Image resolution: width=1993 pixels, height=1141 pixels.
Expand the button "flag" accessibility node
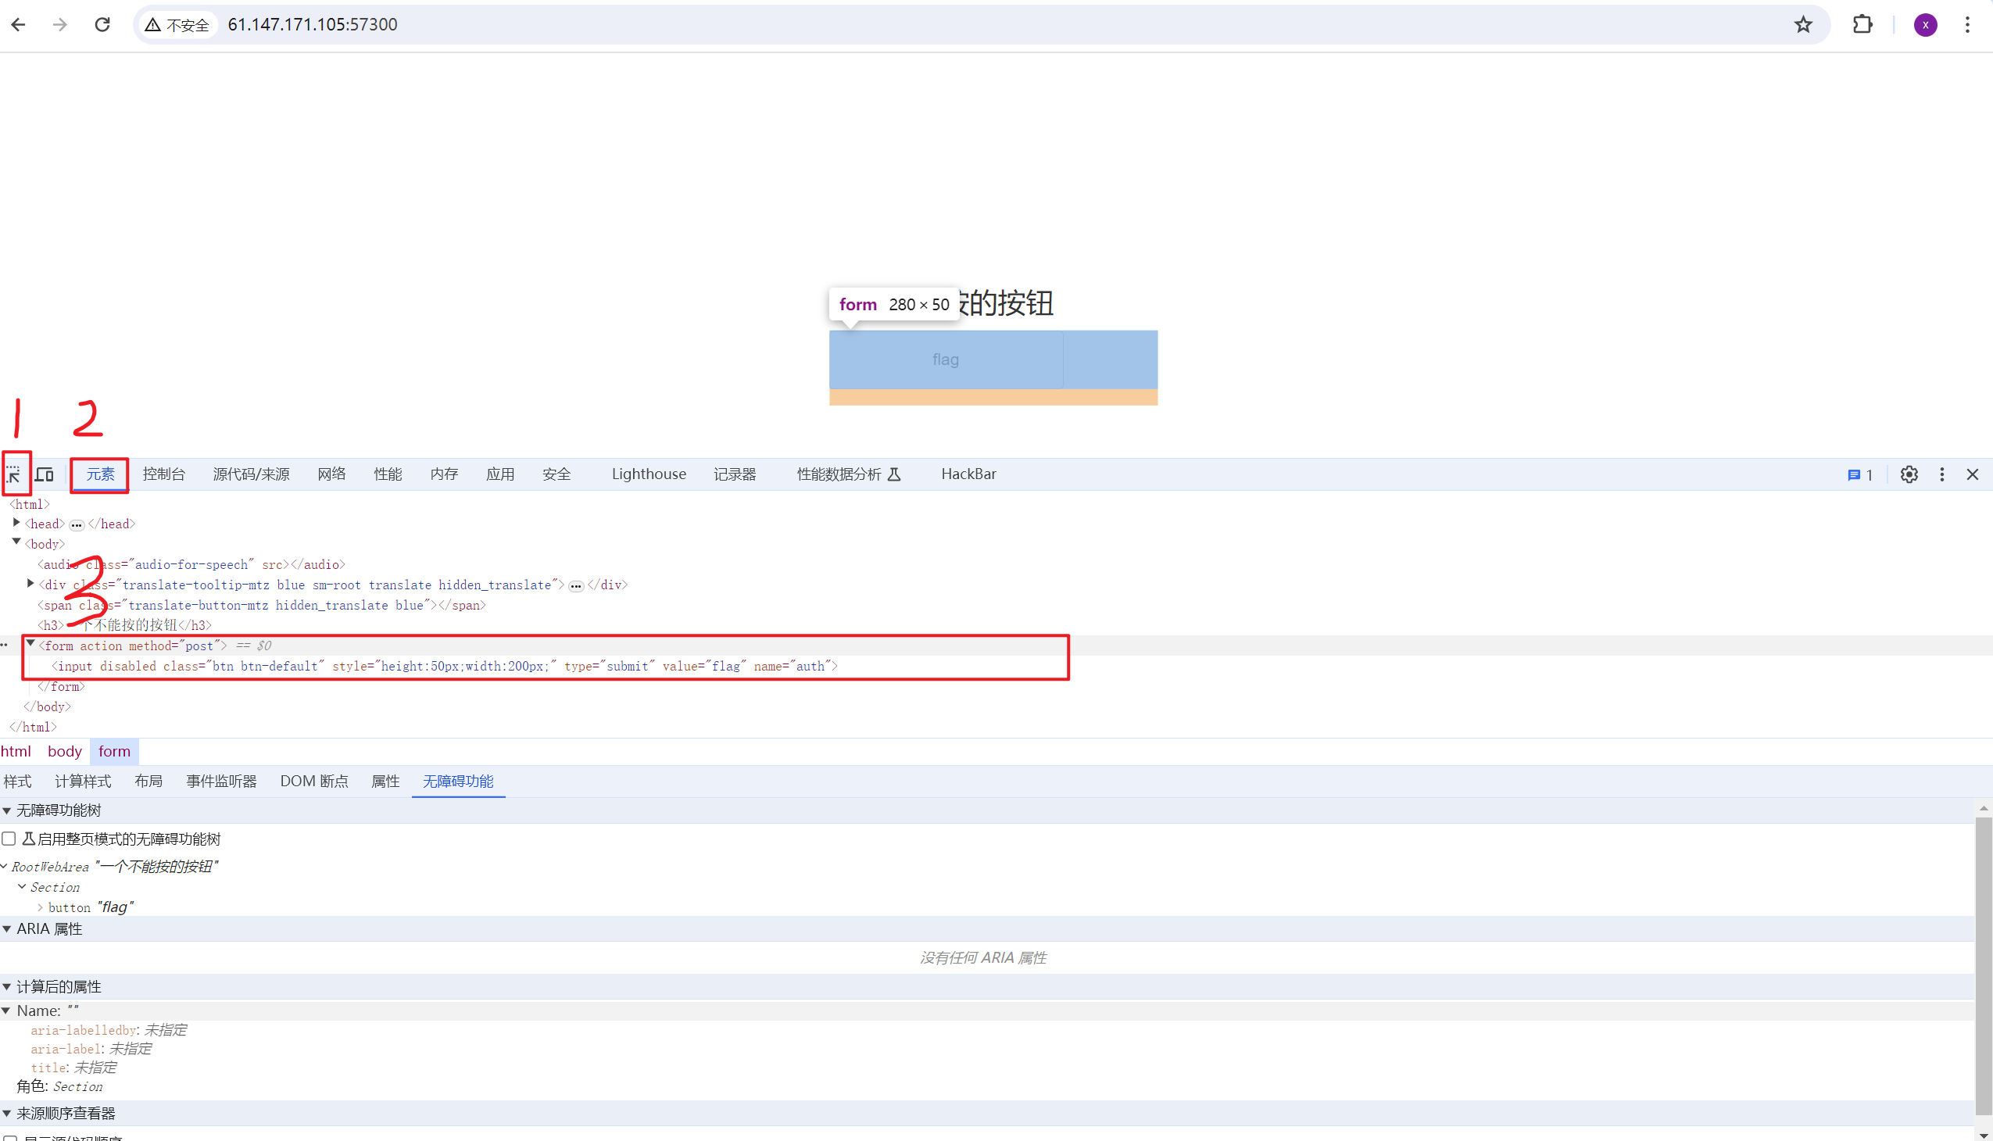tap(40, 907)
